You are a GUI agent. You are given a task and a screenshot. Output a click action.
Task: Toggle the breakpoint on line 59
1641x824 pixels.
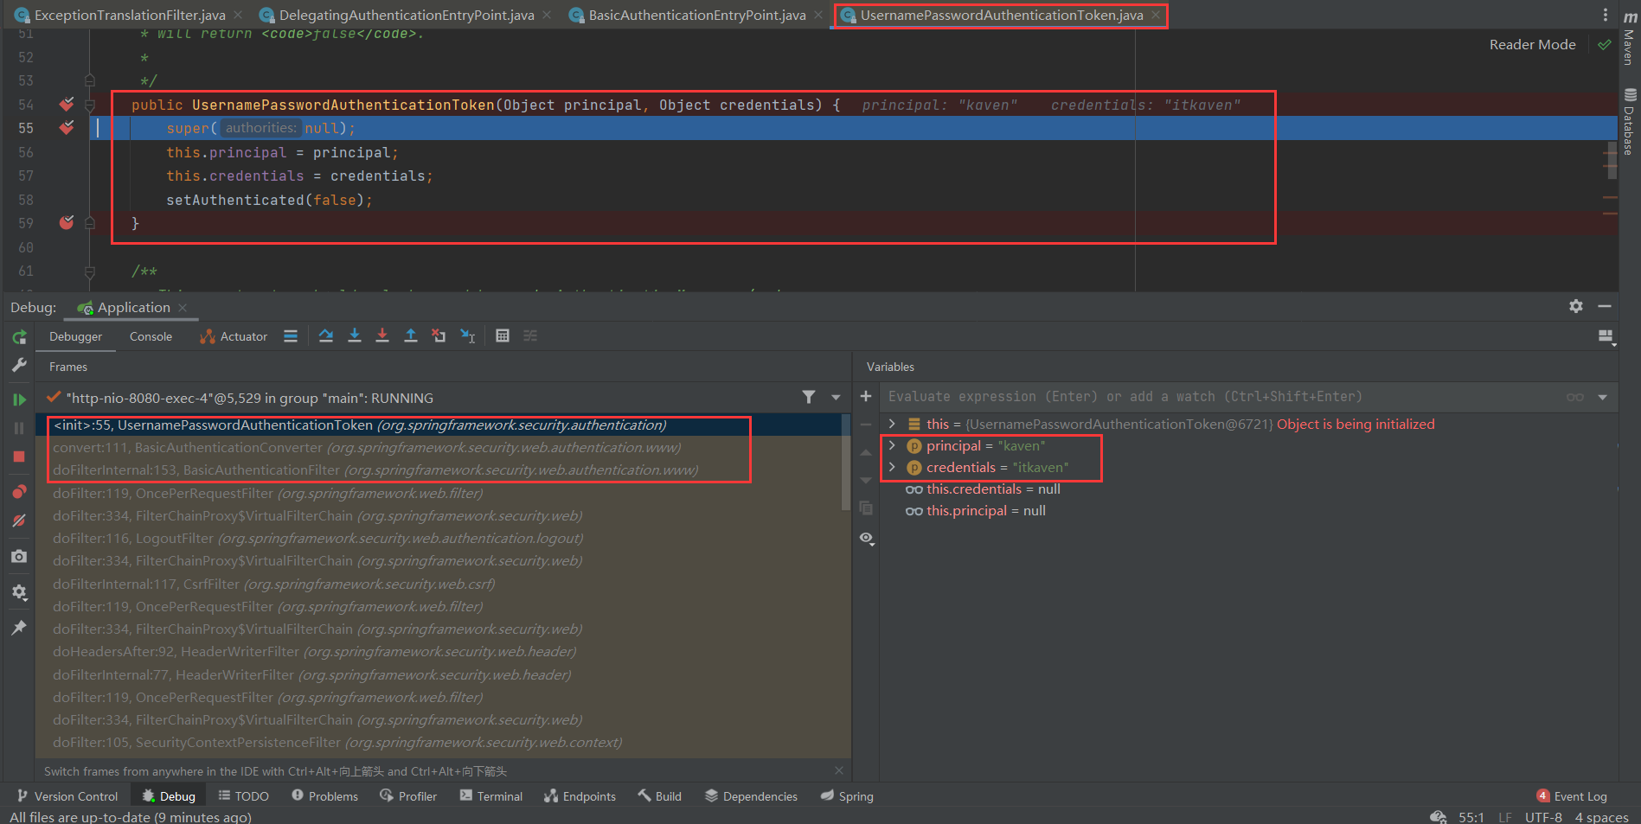[67, 223]
